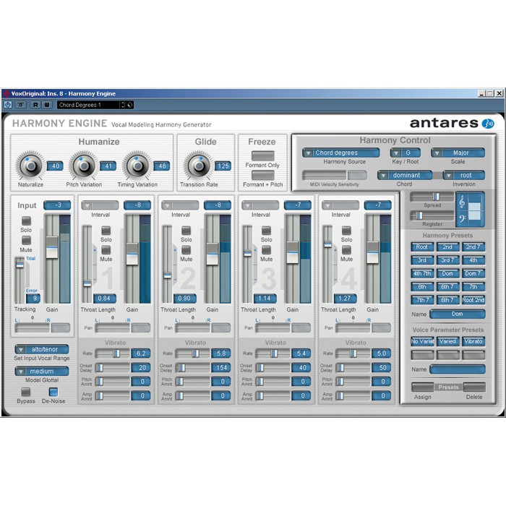
Task: Click the Voice Parameter Presets Name field
Action: coord(458,369)
